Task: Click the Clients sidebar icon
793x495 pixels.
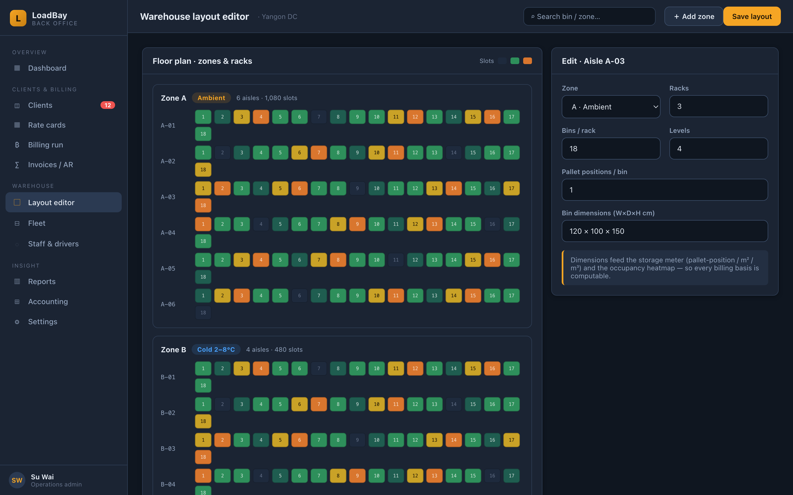Action: 17,105
